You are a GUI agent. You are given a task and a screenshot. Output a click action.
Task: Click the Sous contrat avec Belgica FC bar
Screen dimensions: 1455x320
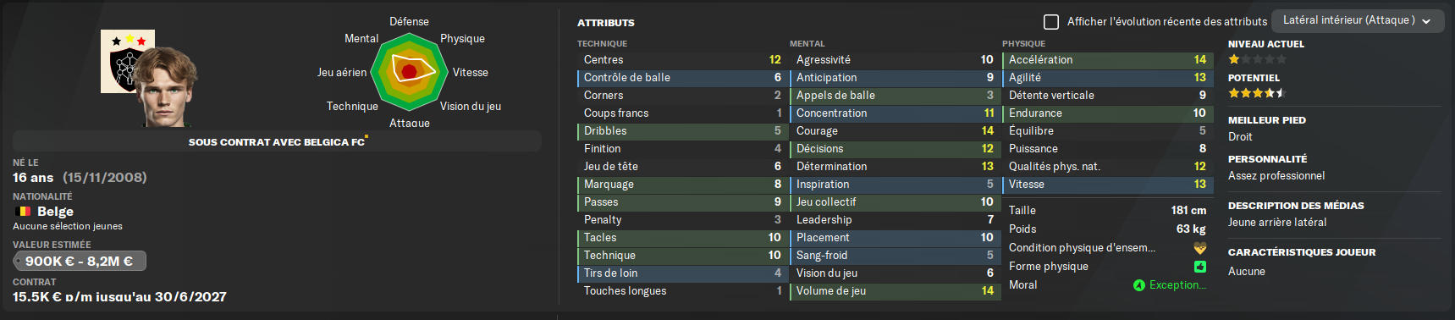(277, 141)
